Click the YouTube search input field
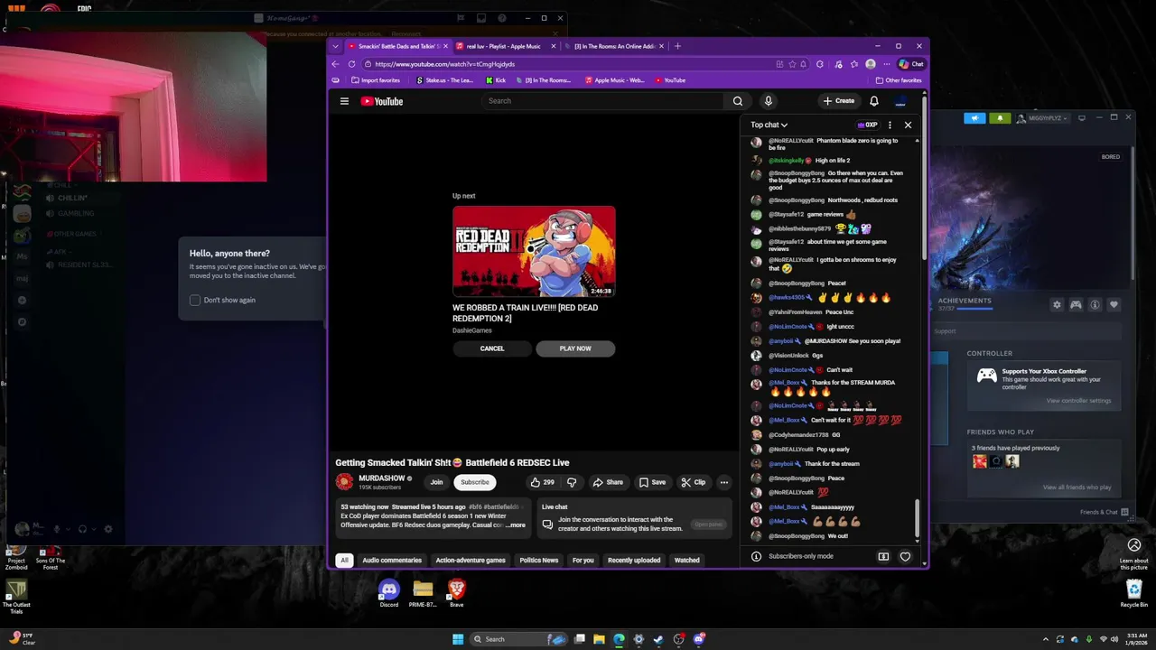1156x650 pixels. coord(602,101)
